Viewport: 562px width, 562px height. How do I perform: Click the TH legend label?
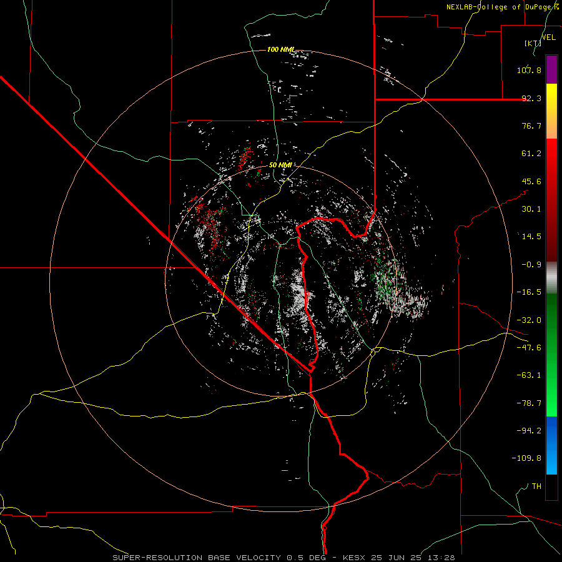tap(536, 486)
